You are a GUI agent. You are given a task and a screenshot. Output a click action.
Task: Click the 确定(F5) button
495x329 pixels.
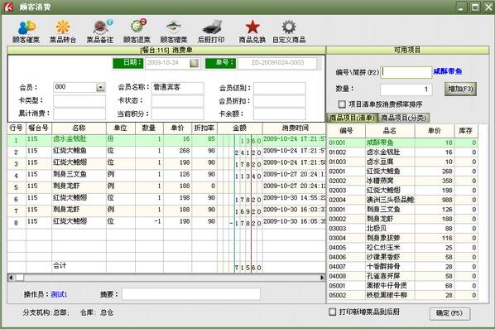(449, 313)
